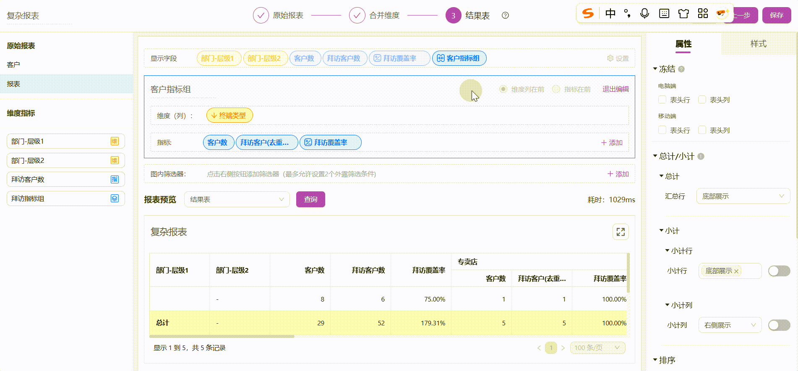The image size is (798, 371).
Task: Toggle the 小计列 switch
Action: pos(779,325)
